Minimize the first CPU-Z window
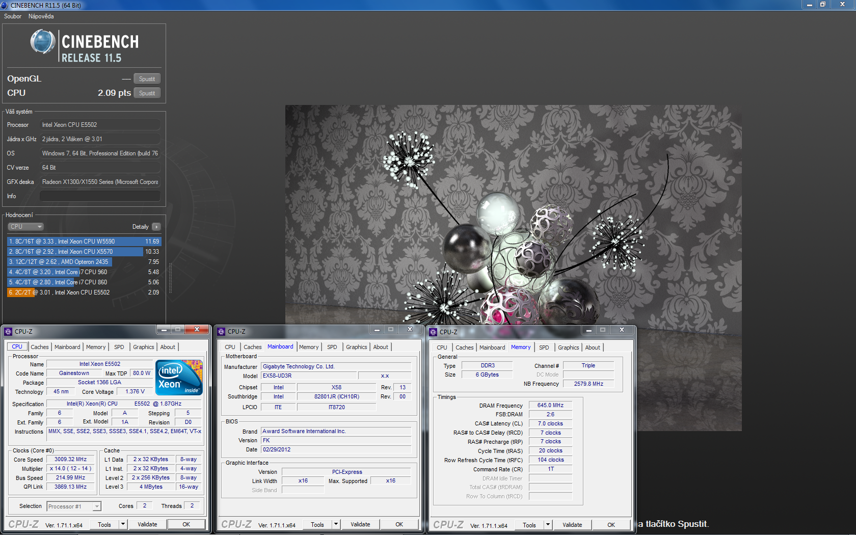The height and width of the screenshot is (535, 856). [164, 330]
